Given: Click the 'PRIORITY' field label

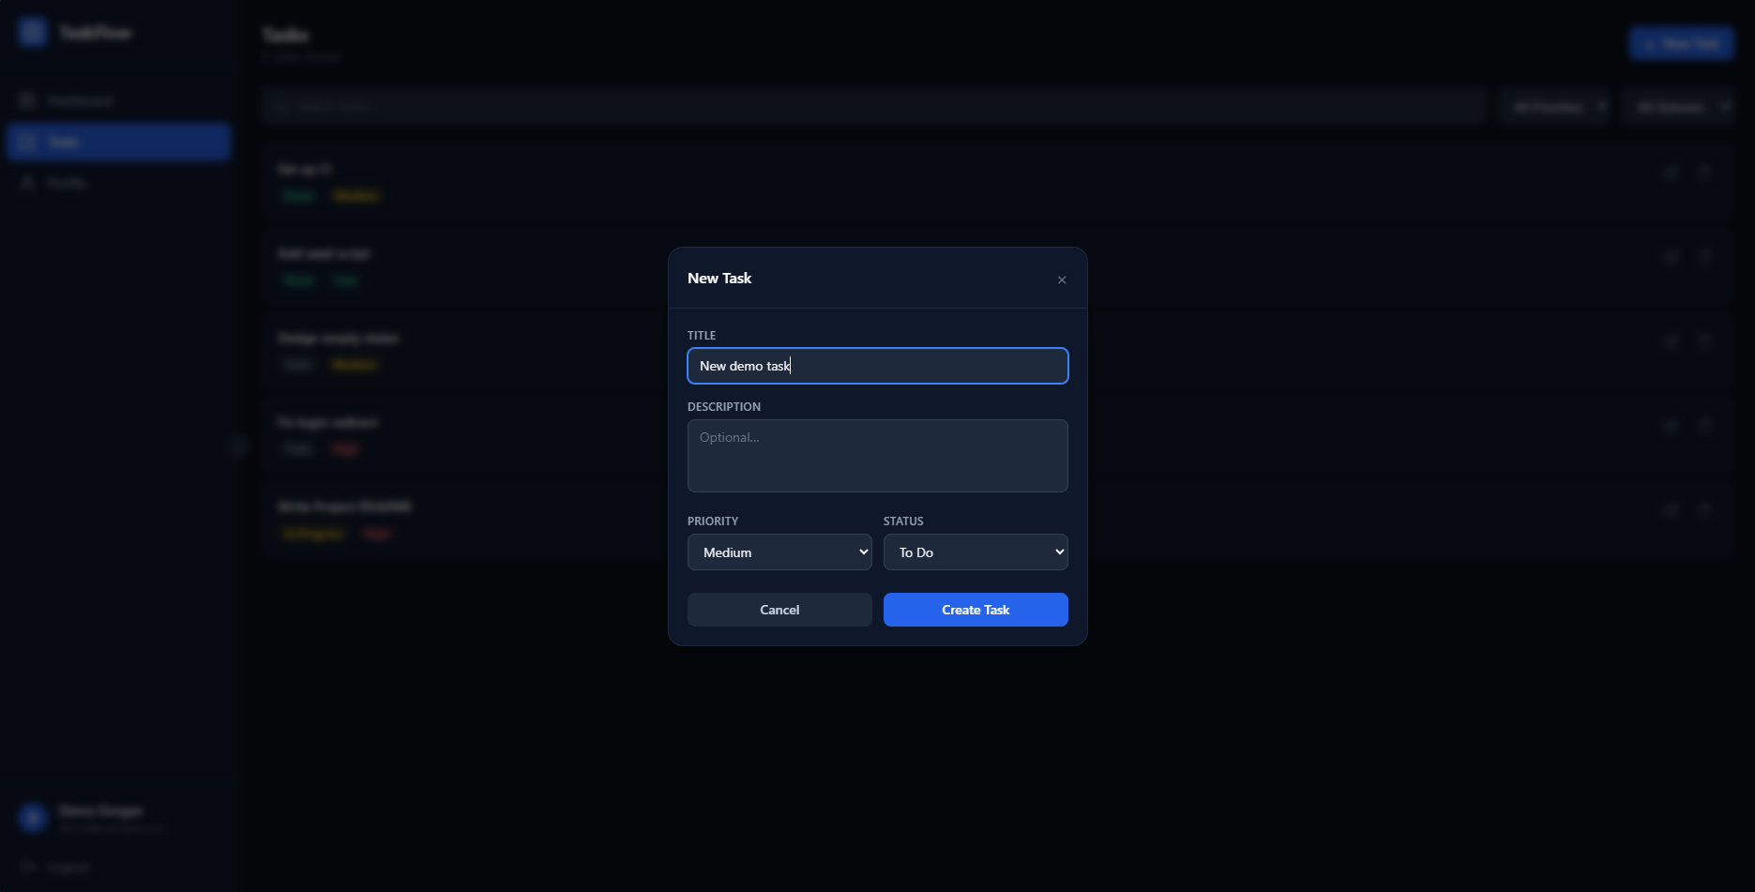Looking at the screenshot, I should click(713, 522).
